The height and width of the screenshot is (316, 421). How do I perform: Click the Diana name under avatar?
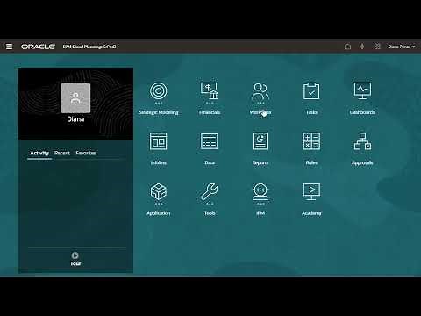pos(75,119)
